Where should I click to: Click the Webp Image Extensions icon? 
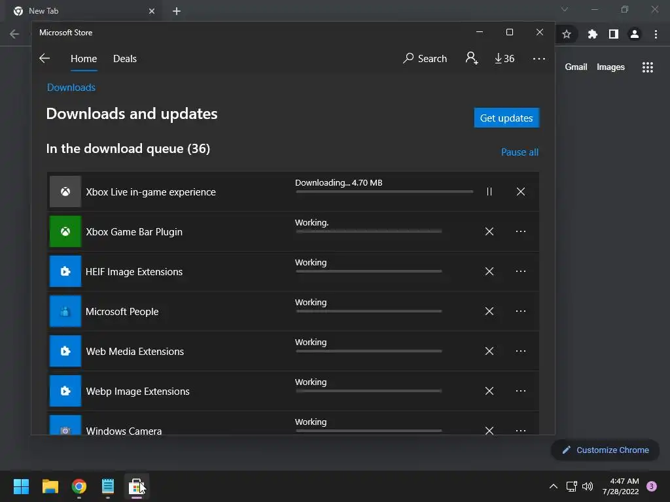tap(65, 391)
